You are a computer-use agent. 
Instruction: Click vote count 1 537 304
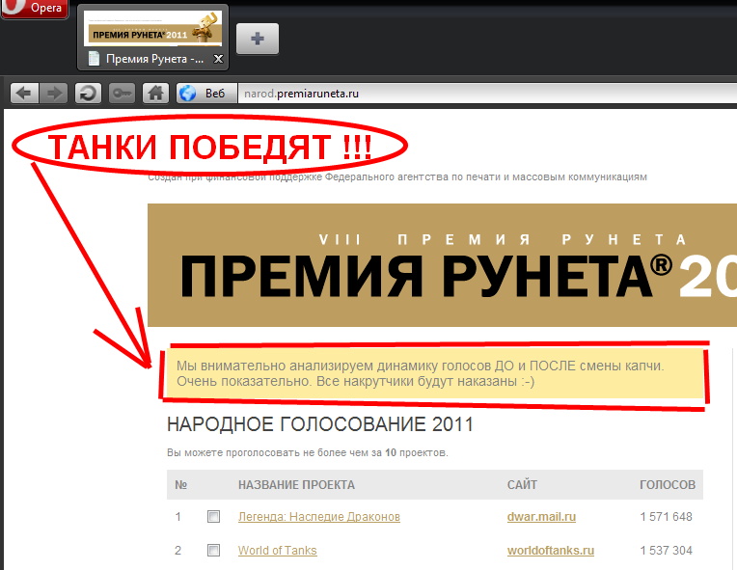coord(666,551)
